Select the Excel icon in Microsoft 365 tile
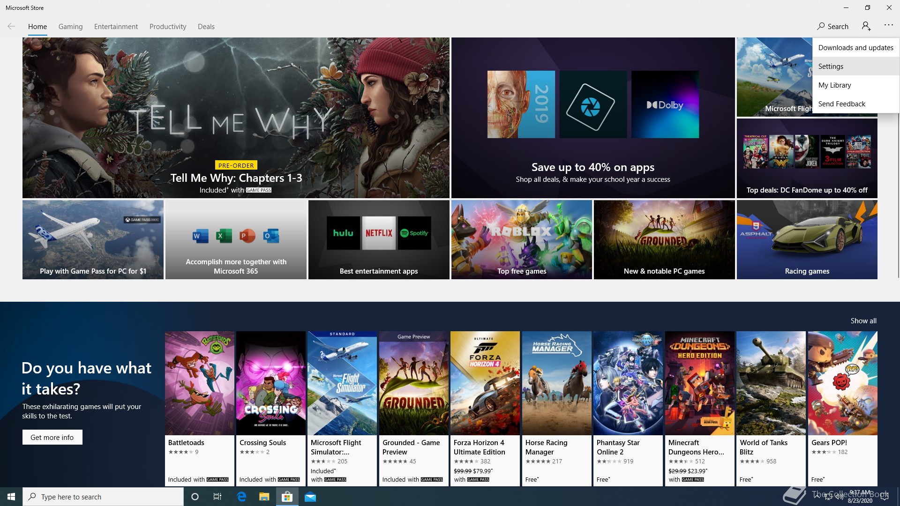Image resolution: width=900 pixels, height=506 pixels. point(224,236)
